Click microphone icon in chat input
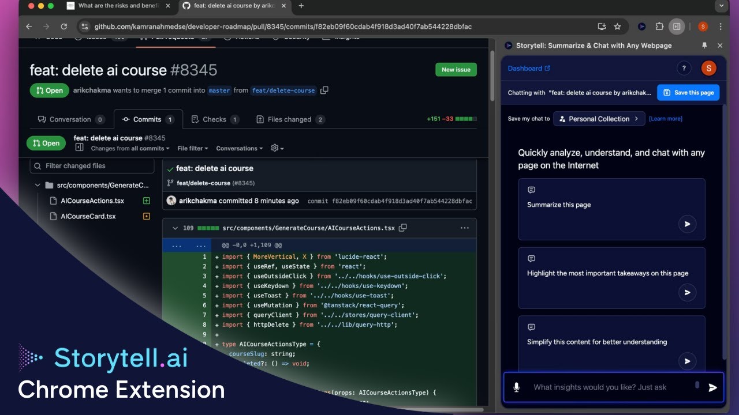This screenshot has width=739, height=415. click(x=516, y=387)
